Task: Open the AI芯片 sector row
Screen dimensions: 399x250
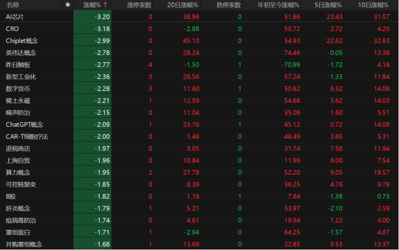Action: pyautogui.click(x=14, y=17)
